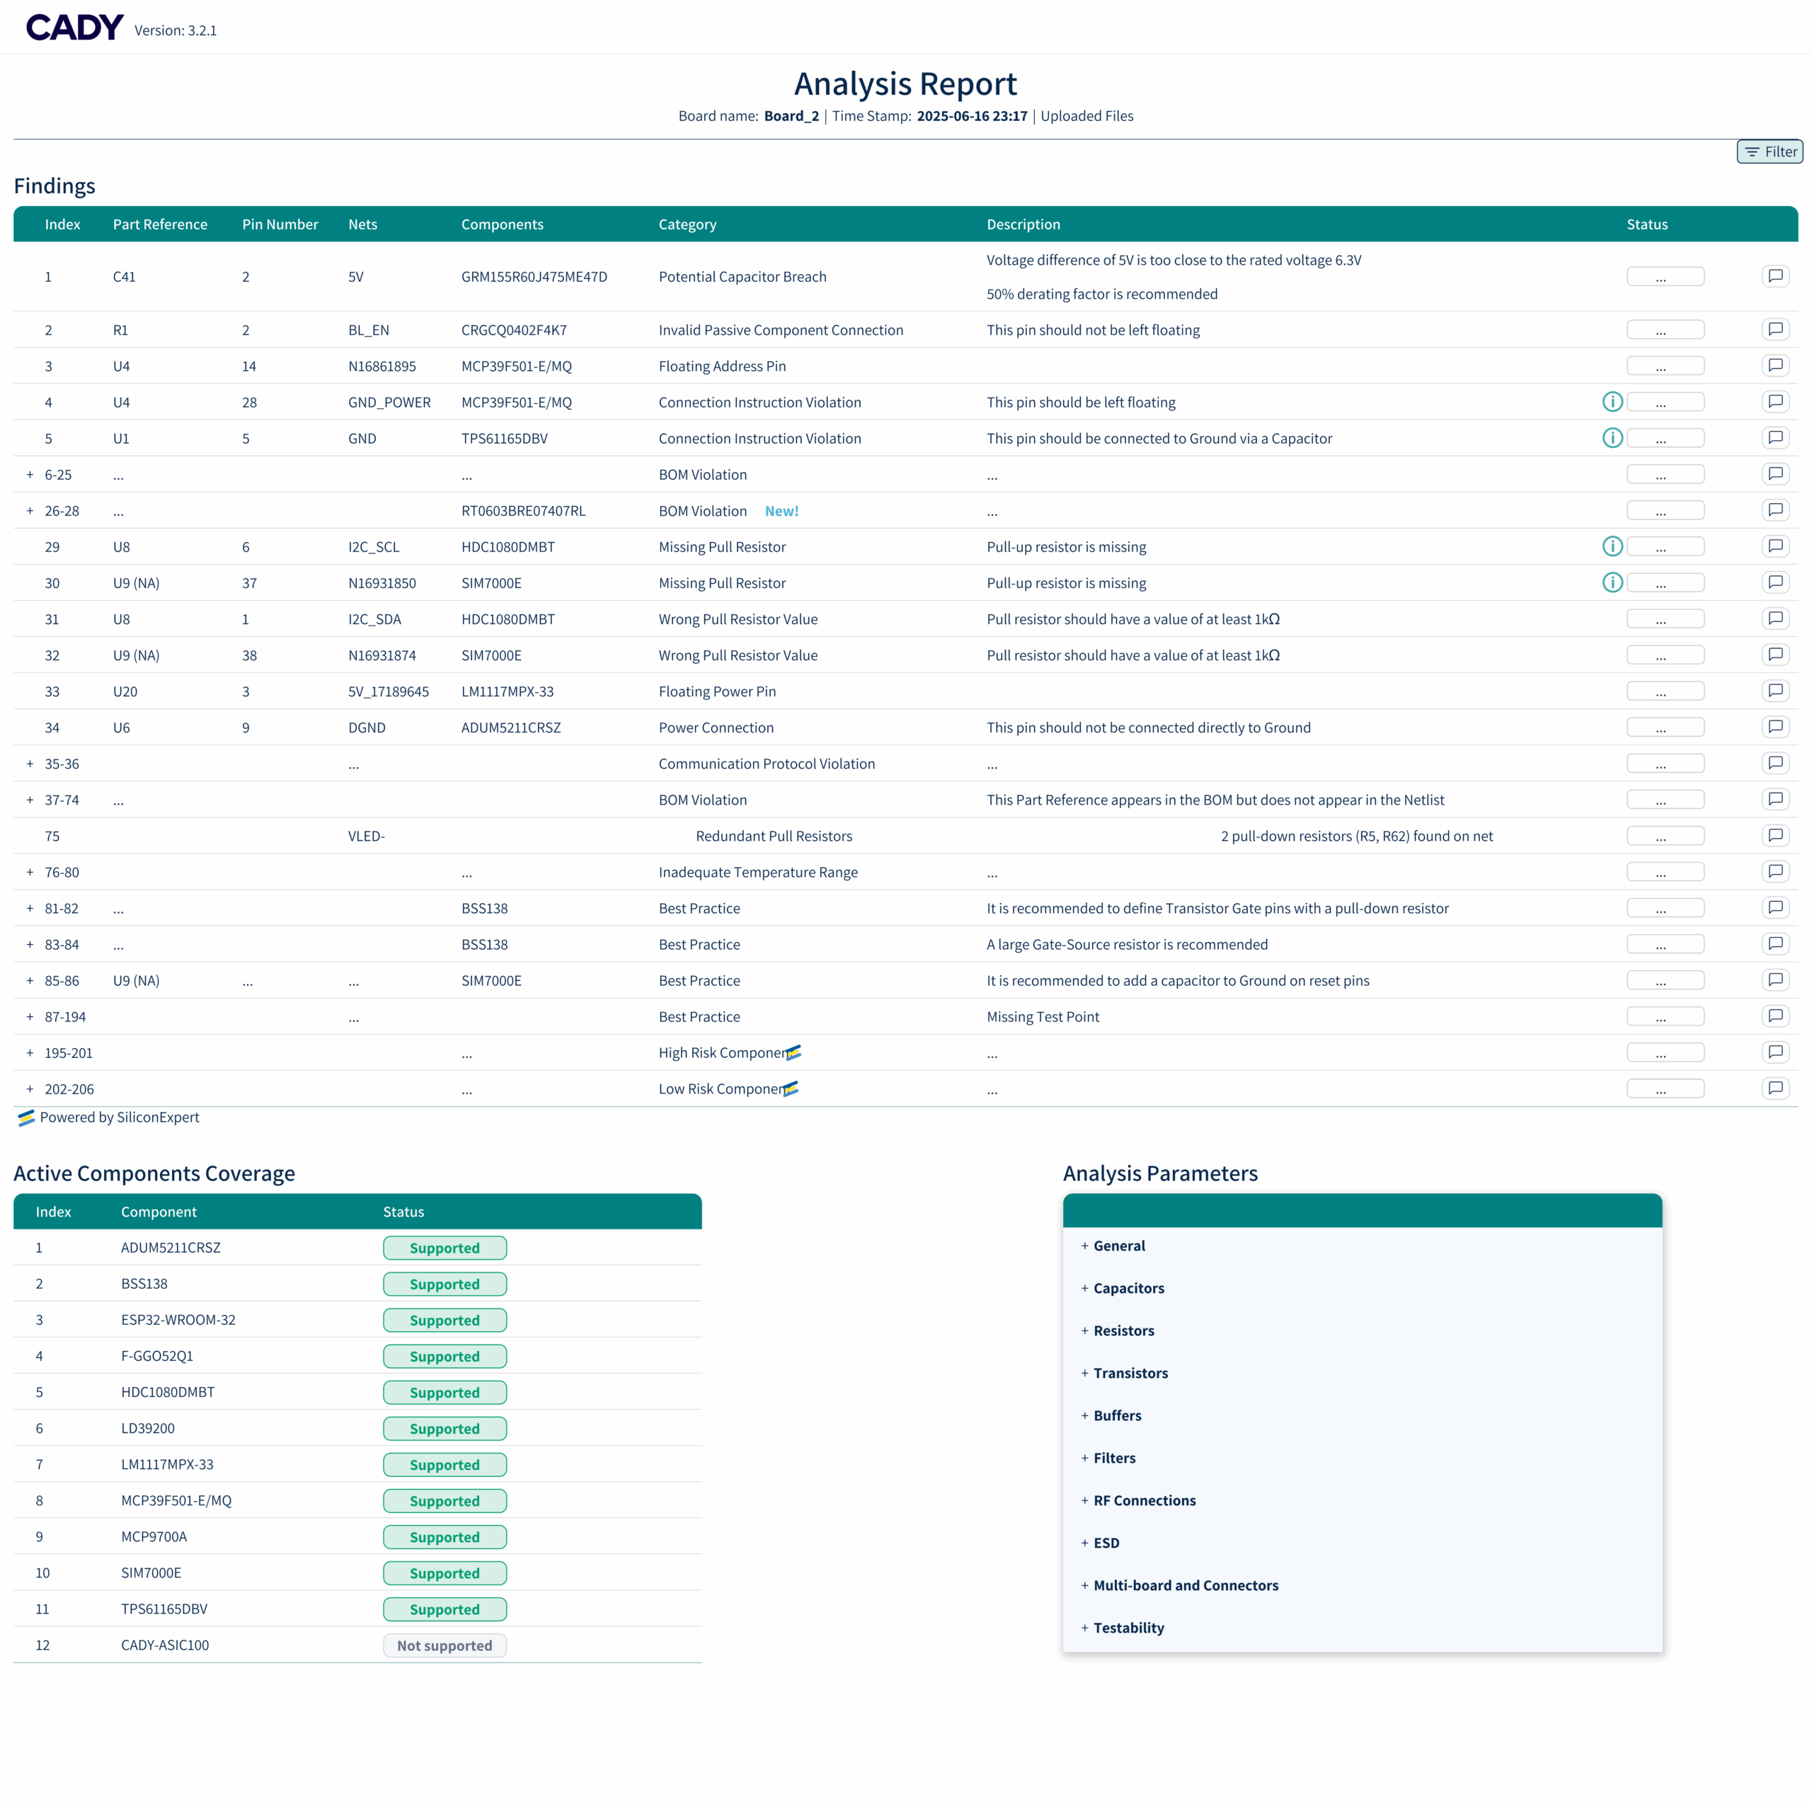Open the status dropdown for finding 34

[1664, 728]
